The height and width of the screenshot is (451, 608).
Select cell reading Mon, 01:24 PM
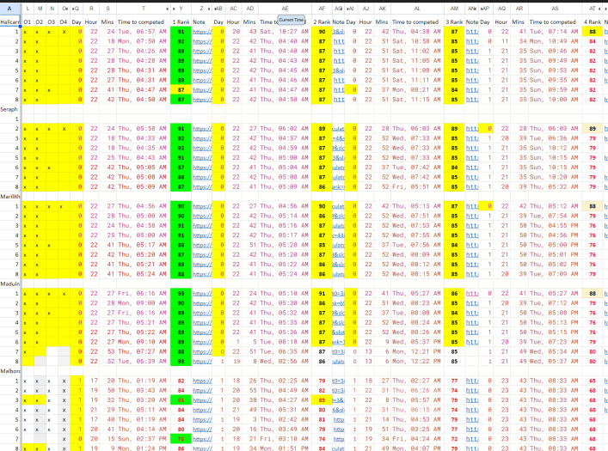pyautogui.click(x=142, y=448)
